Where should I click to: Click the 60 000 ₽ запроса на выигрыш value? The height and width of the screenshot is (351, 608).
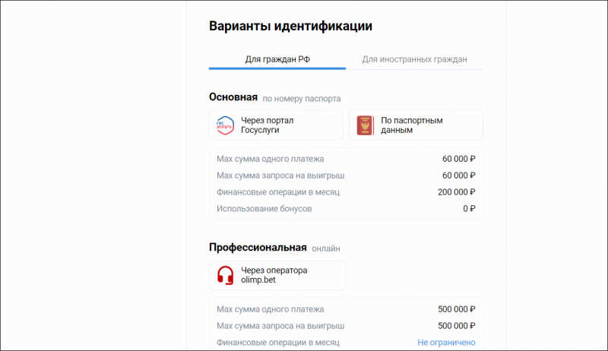coord(459,175)
